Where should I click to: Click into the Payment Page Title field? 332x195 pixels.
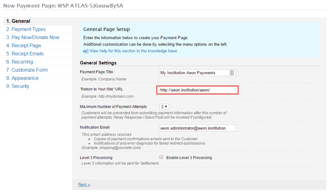coord(193,73)
